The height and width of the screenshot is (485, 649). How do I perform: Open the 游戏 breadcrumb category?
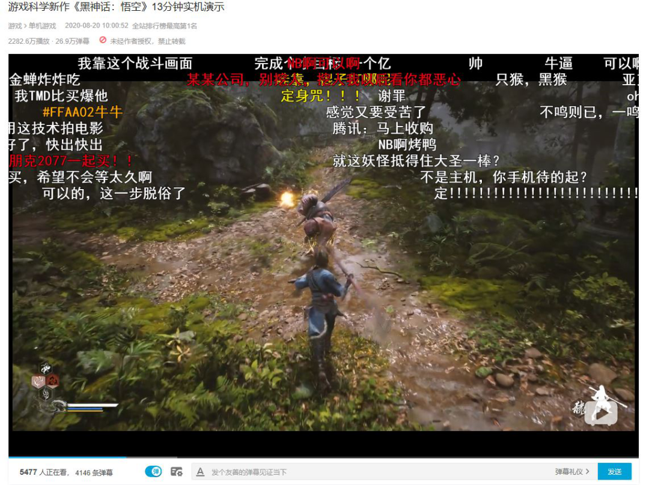click(15, 26)
